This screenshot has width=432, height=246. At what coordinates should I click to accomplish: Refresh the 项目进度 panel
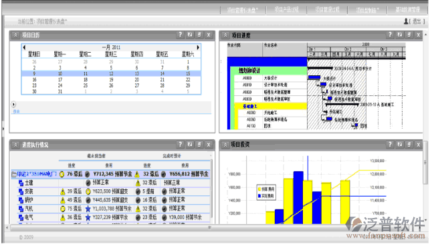[399, 35]
